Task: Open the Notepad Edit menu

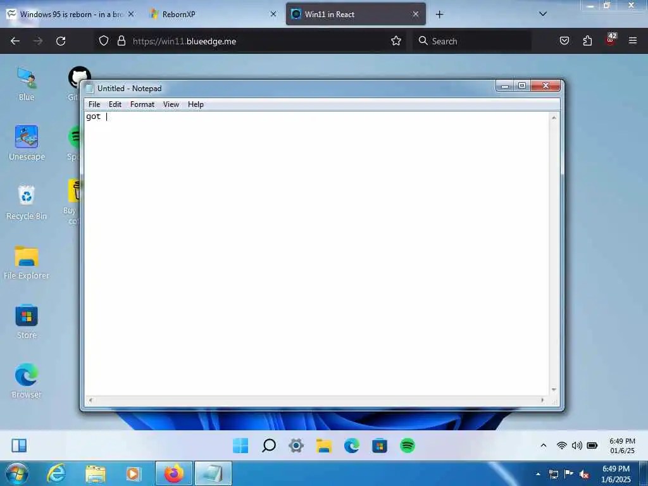Action: pos(115,104)
